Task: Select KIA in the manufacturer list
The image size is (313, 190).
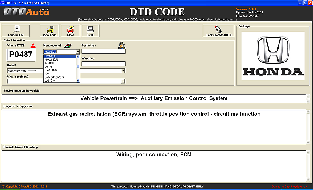Action: coord(60,73)
